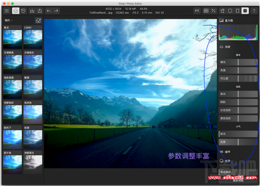This screenshot has width=260, height=186.
Task: Create a custom filter icon
Action: (x=38, y=21)
